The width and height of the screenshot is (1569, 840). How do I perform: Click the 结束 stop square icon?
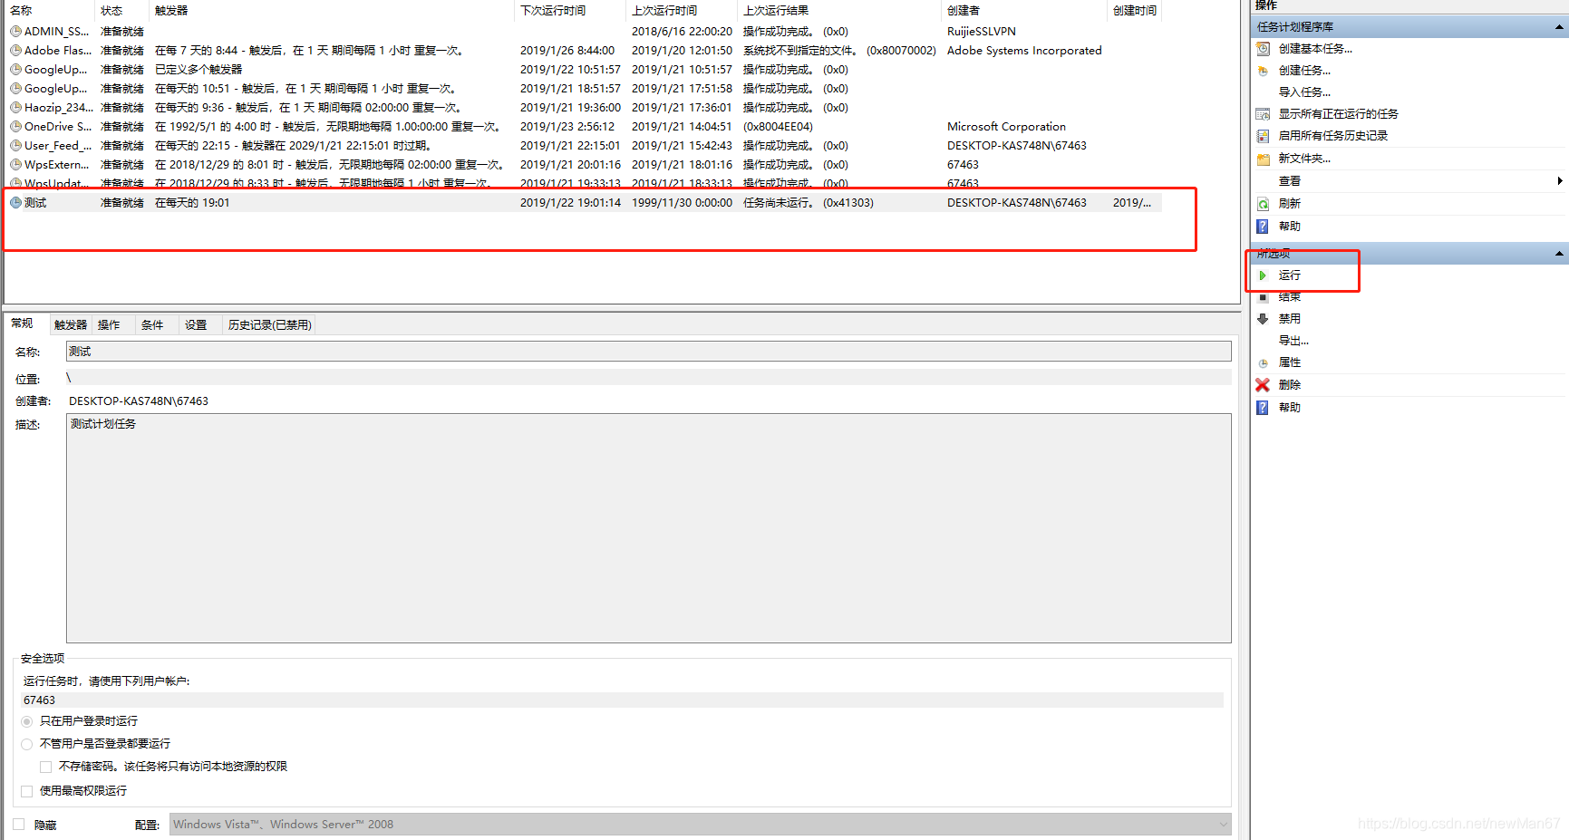coord(1263,297)
